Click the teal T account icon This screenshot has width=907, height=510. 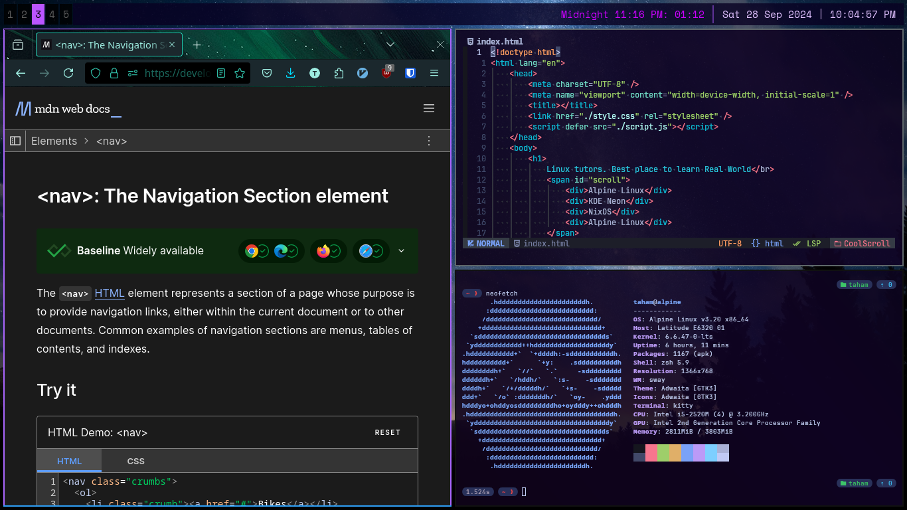click(x=315, y=73)
